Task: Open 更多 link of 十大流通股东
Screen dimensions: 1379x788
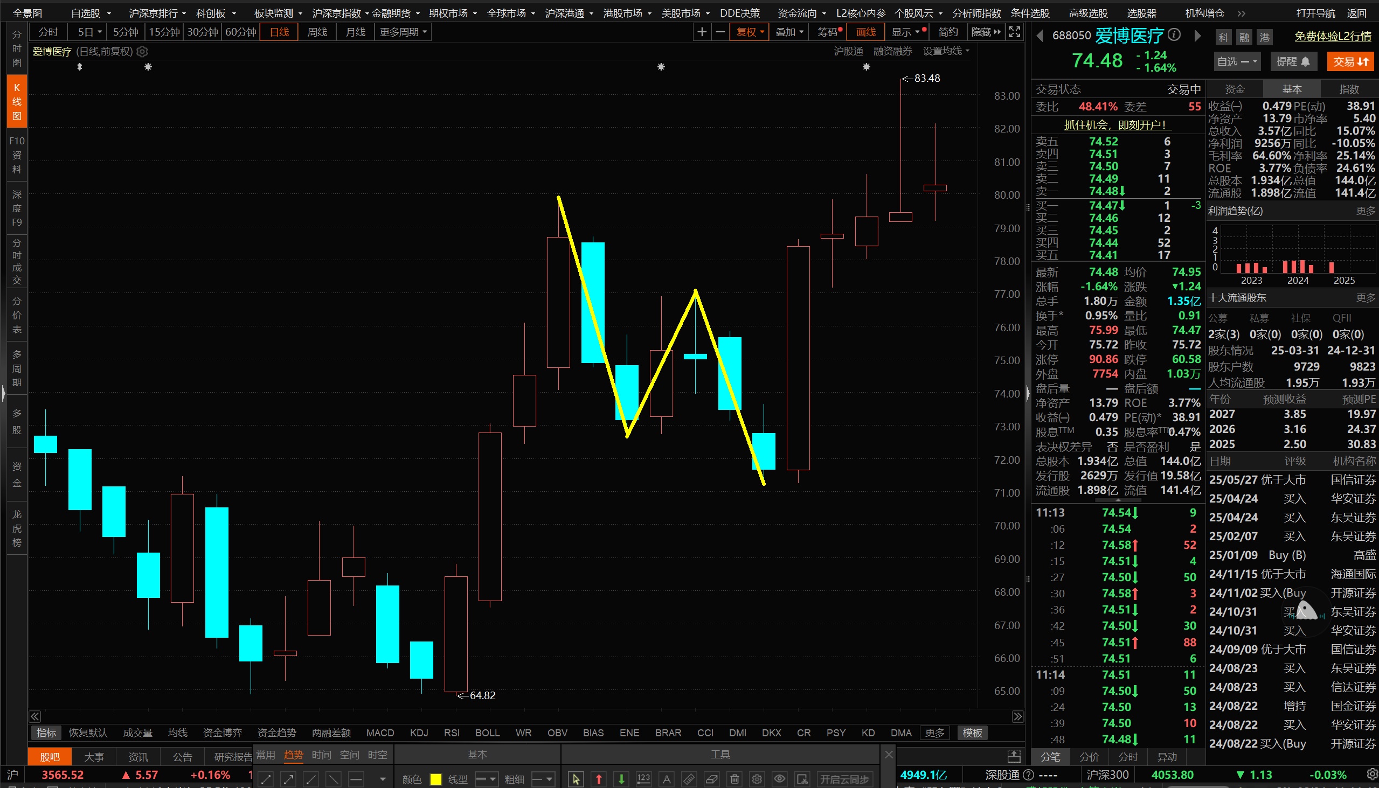Action: pyautogui.click(x=1366, y=298)
